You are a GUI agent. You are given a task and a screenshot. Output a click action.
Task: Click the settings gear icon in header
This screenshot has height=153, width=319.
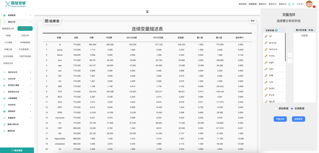289,4
